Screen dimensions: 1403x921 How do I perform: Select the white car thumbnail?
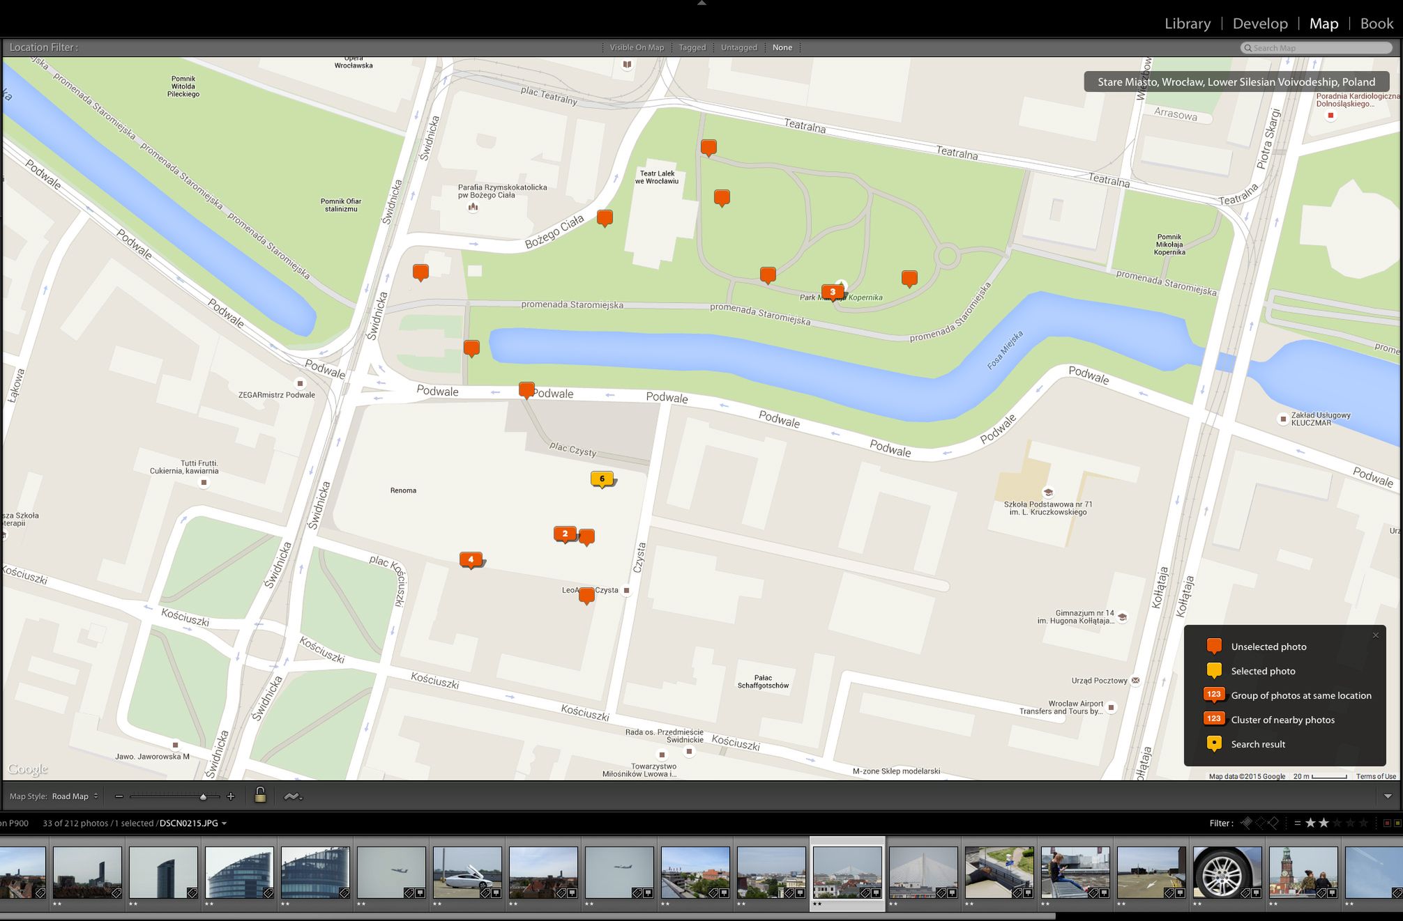coord(467,872)
